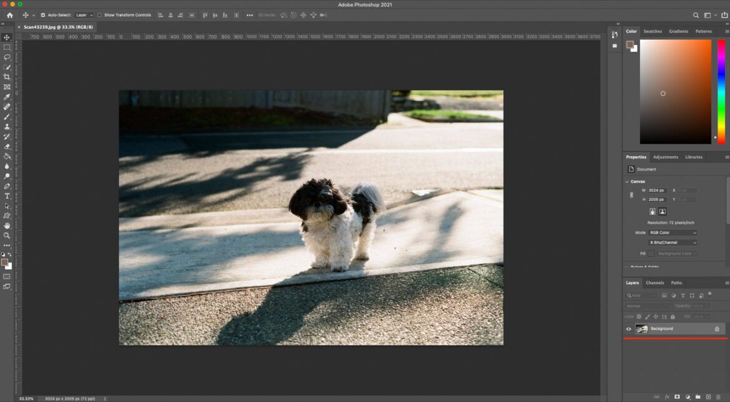Click the Create new layer icon

708,396
